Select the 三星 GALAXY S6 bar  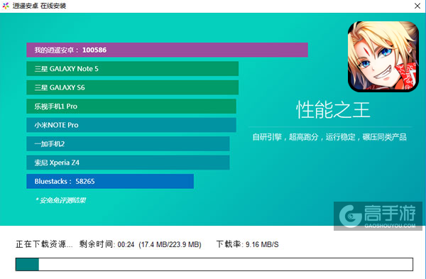coord(133,87)
